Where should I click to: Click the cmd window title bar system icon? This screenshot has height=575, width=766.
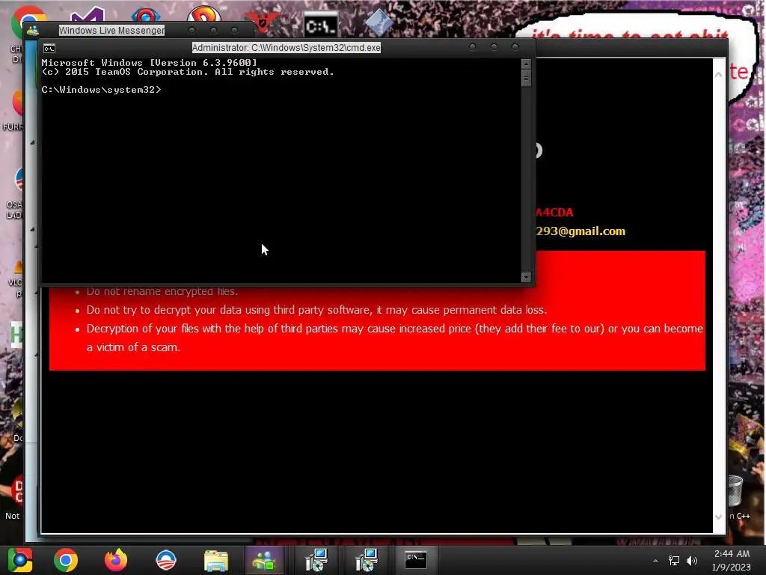click(x=49, y=49)
